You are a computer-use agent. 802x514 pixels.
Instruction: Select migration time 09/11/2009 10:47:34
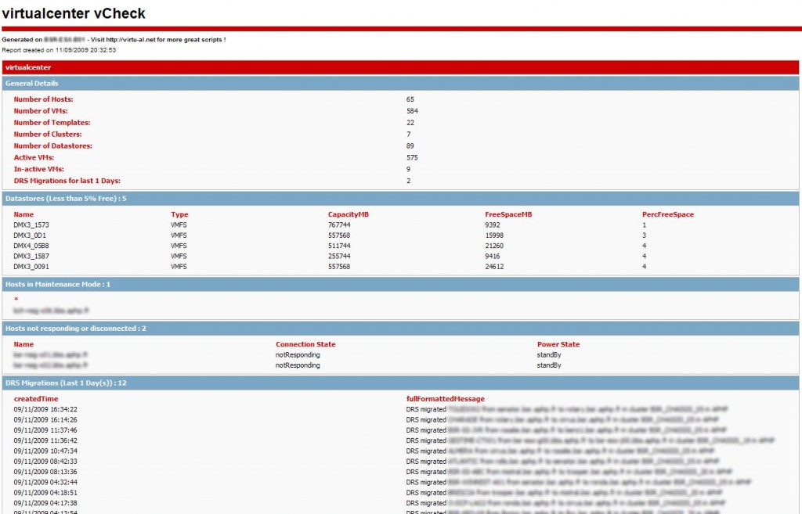pyautogui.click(x=45, y=451)
